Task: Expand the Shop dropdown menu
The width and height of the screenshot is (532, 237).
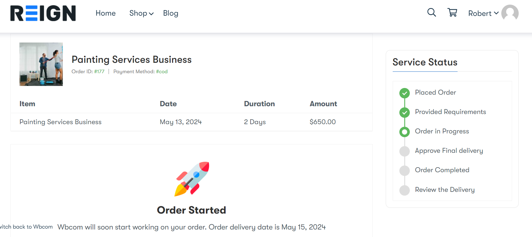Action: pyautogui.click(x=141, y=13)
